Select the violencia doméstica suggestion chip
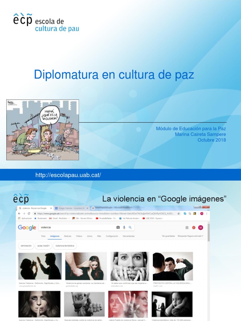The image size is (241, 321). tap(65, 246)
